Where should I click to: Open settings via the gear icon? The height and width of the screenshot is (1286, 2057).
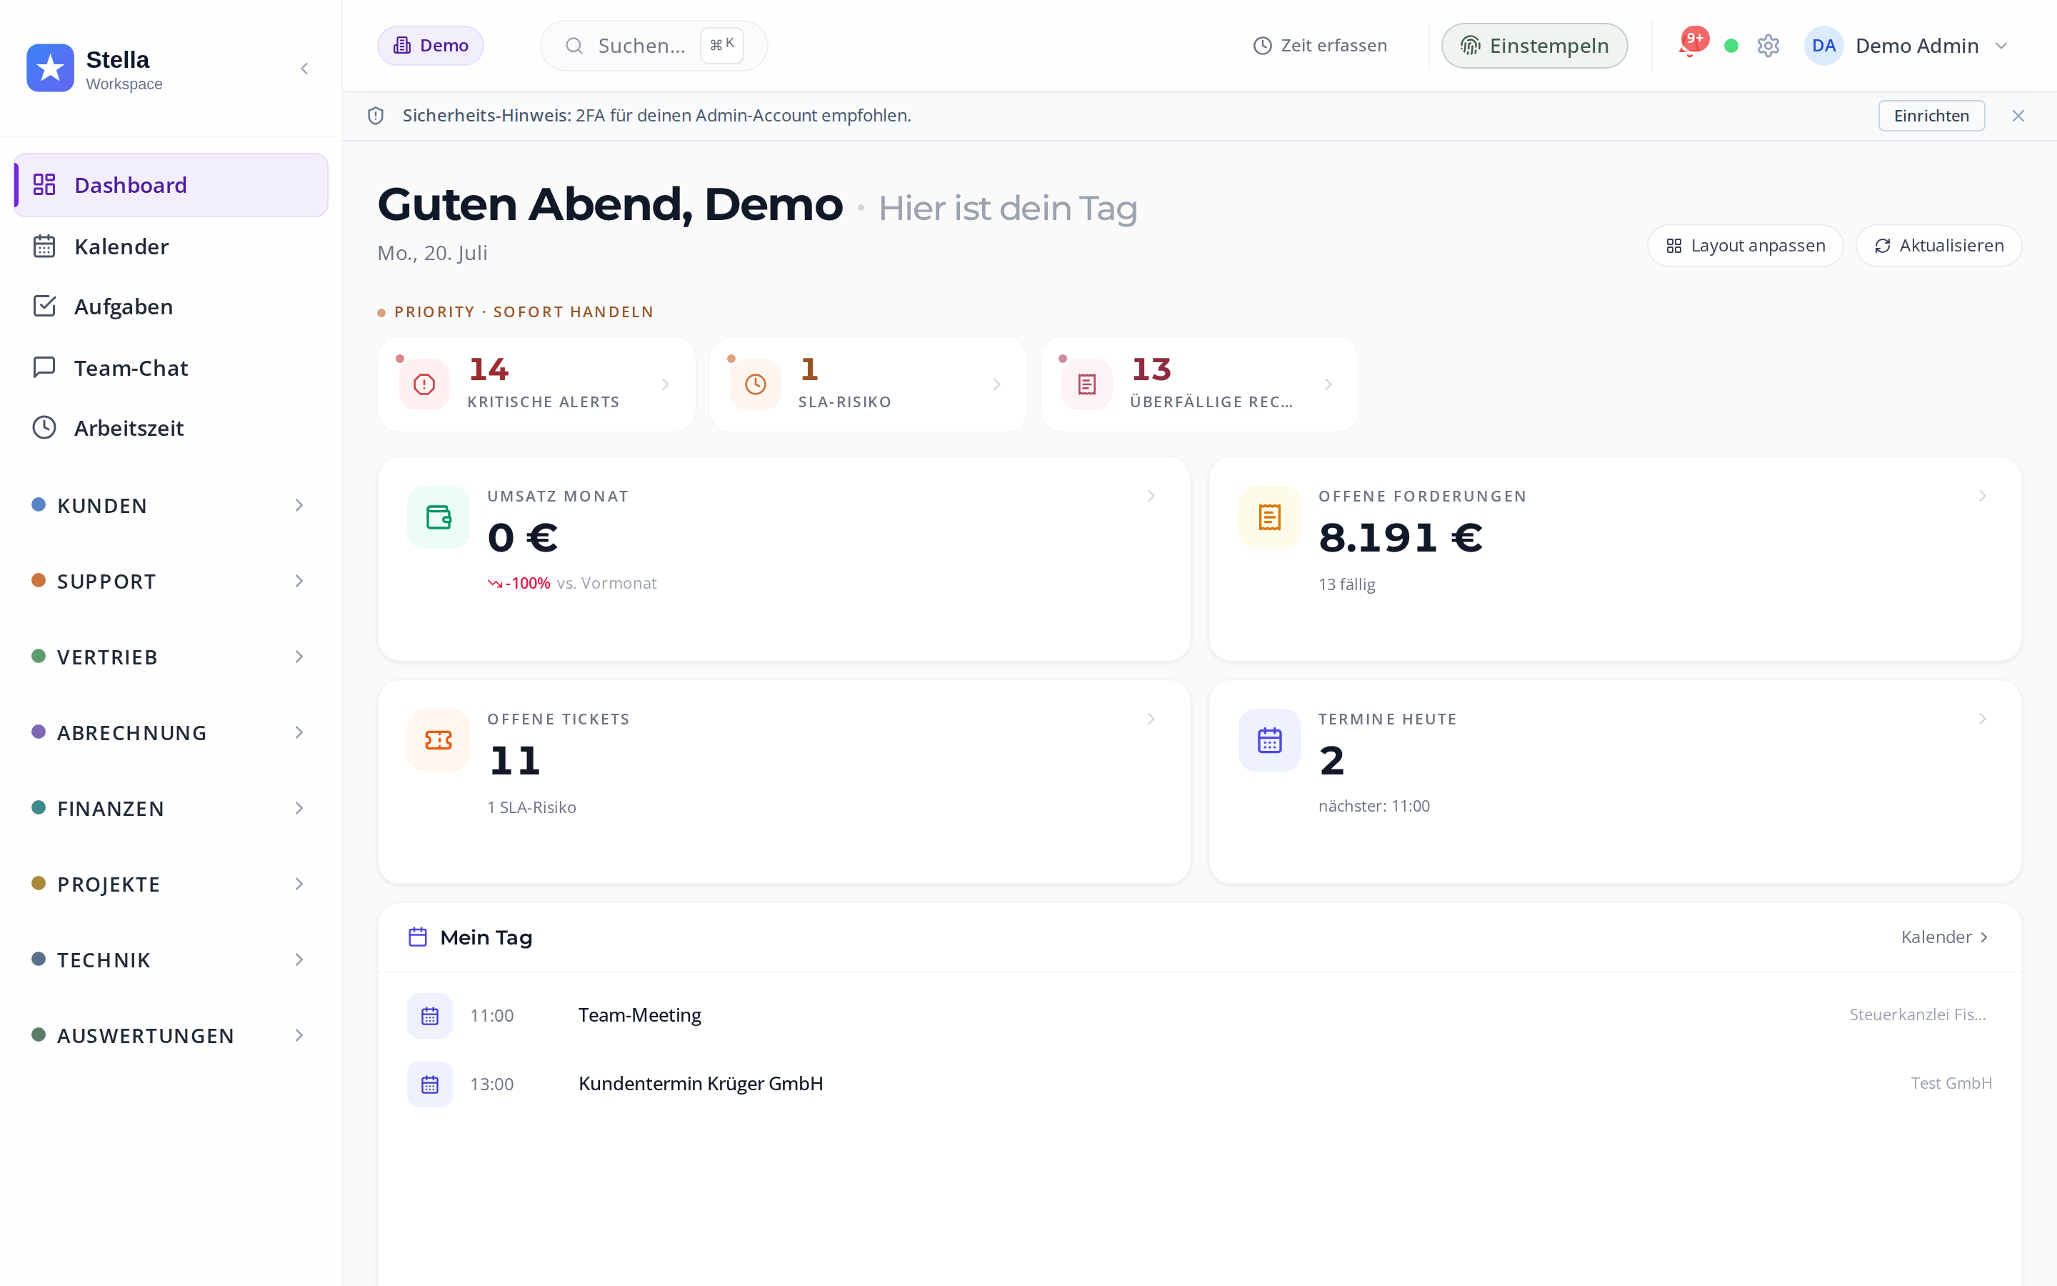point(1768,46)
